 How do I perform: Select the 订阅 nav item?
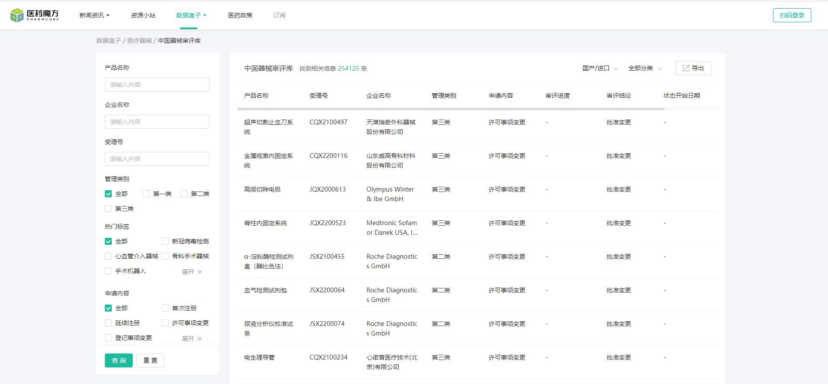[x=279, y=15]
